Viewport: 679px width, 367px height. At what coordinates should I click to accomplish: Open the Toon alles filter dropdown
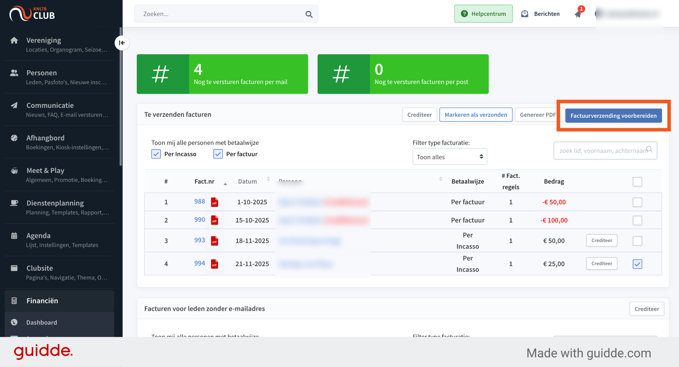pyautogui.click(x=449, y=157)
